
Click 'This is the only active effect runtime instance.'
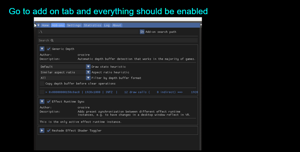click(81, 122)
